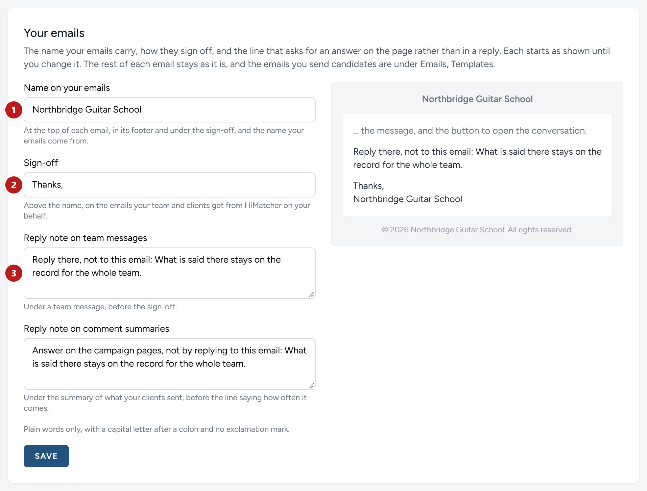Screen dimensions: 647x491
Task: Click the intro paragraph starting 'The name your emails carry'
Action: [317, 58]
